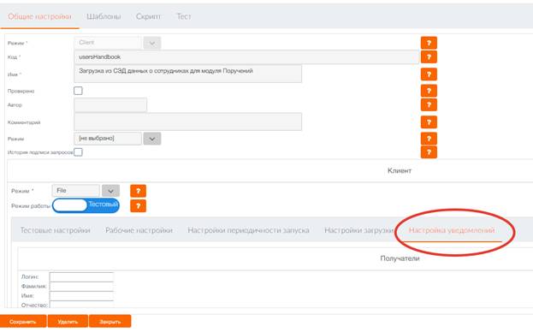The image size is (533, 332).
Task: Expand the Client mode dropdown arrow
Action: [x=152, y=43]
